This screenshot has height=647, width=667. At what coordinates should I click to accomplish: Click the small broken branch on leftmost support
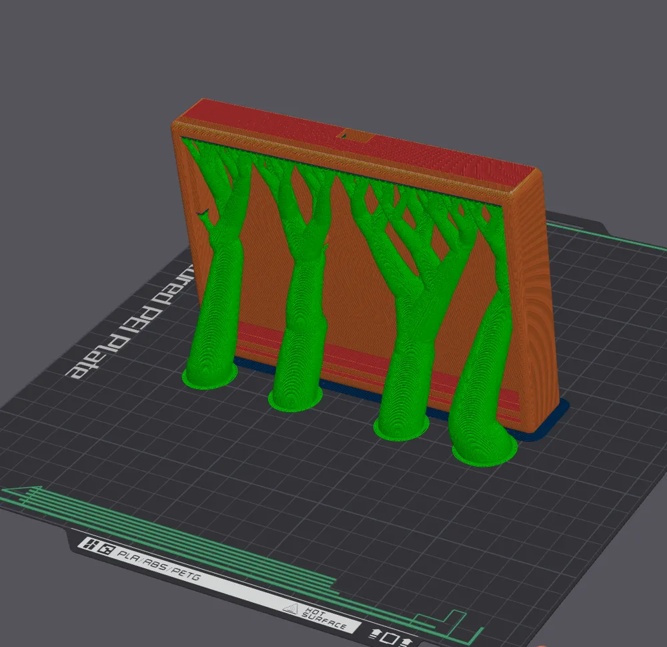point(202,216)
